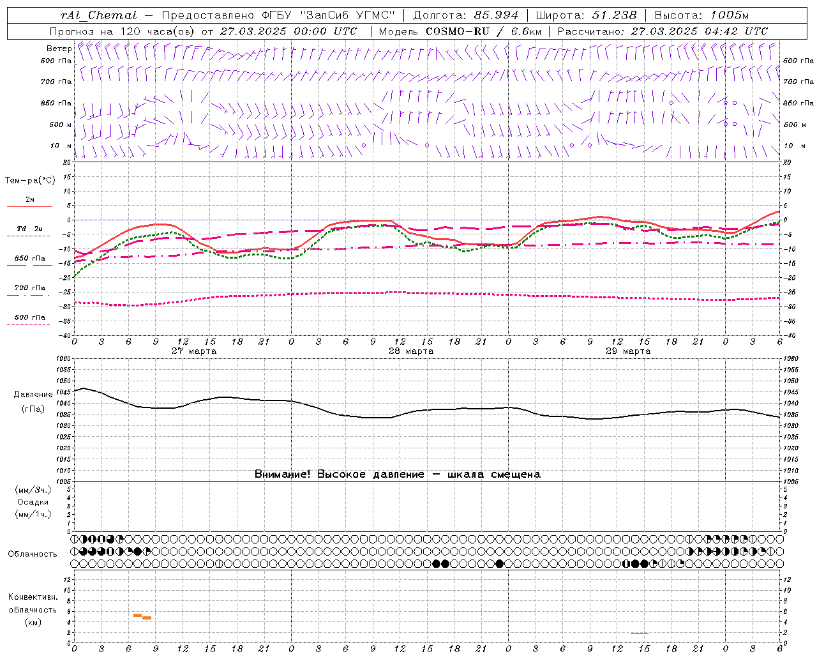This screenshot has width=817, height=654.
Task: Click the 28 марта date label
Action: [x=411, y=351]
